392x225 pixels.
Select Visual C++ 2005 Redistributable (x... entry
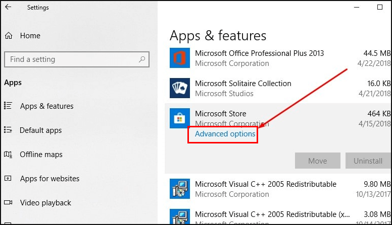point(272,214)
